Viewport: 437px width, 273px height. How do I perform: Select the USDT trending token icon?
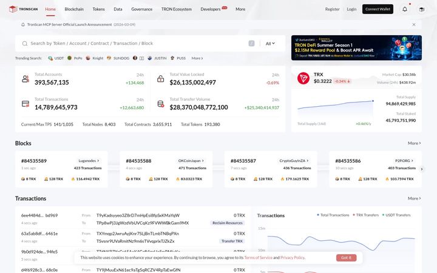click(x=50, y=58)
